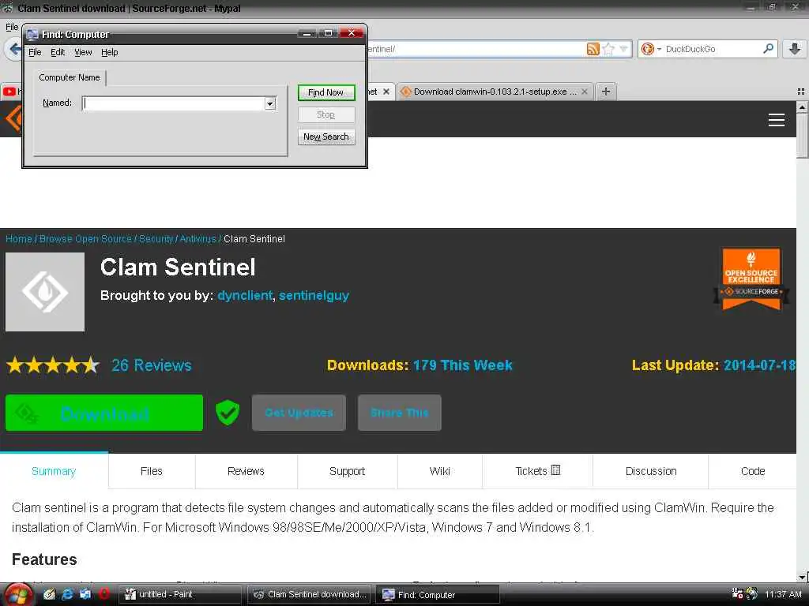Click into the DuckDuckGo search field
This screenshot has height=606, width=809.
pyautogui.click(x=713, y=49)
